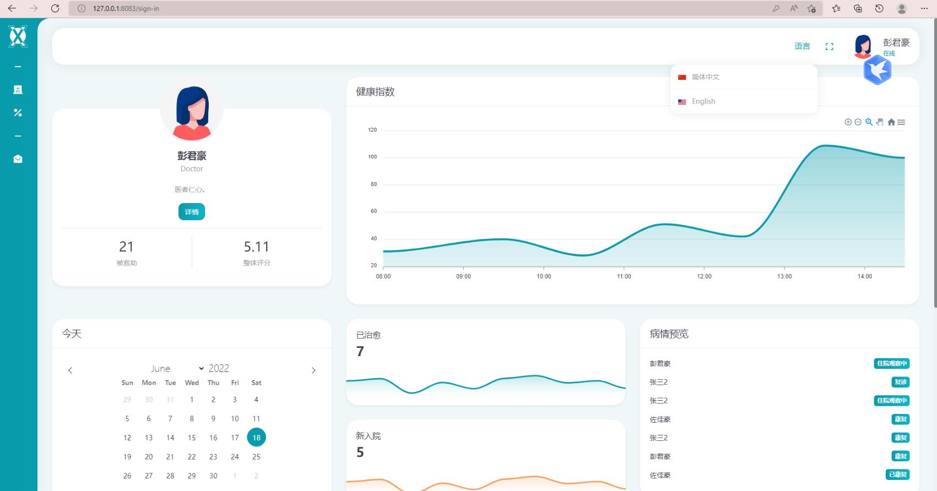Go to next month in calendar

pos(313,370)
